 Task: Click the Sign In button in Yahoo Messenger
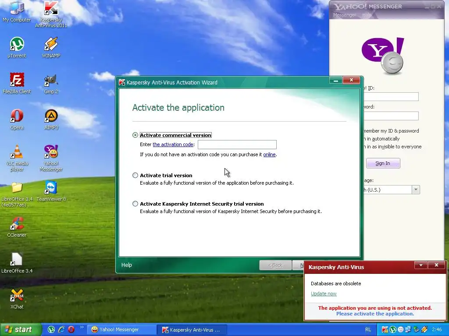(383, 164)
